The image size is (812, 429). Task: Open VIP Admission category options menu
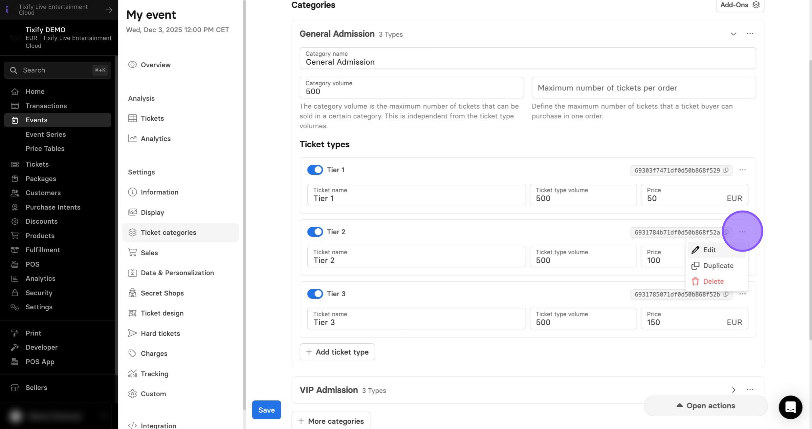(x=750, y=390)
